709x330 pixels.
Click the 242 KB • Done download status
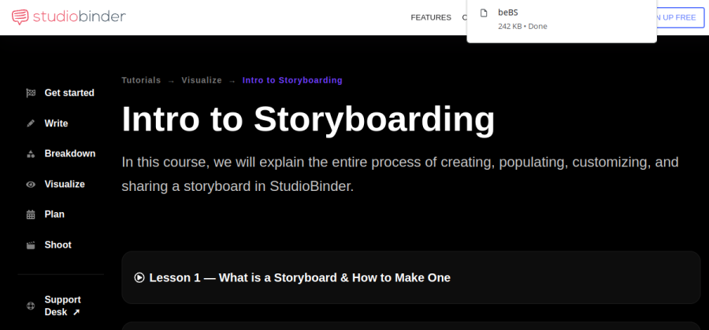pos(523,26)
